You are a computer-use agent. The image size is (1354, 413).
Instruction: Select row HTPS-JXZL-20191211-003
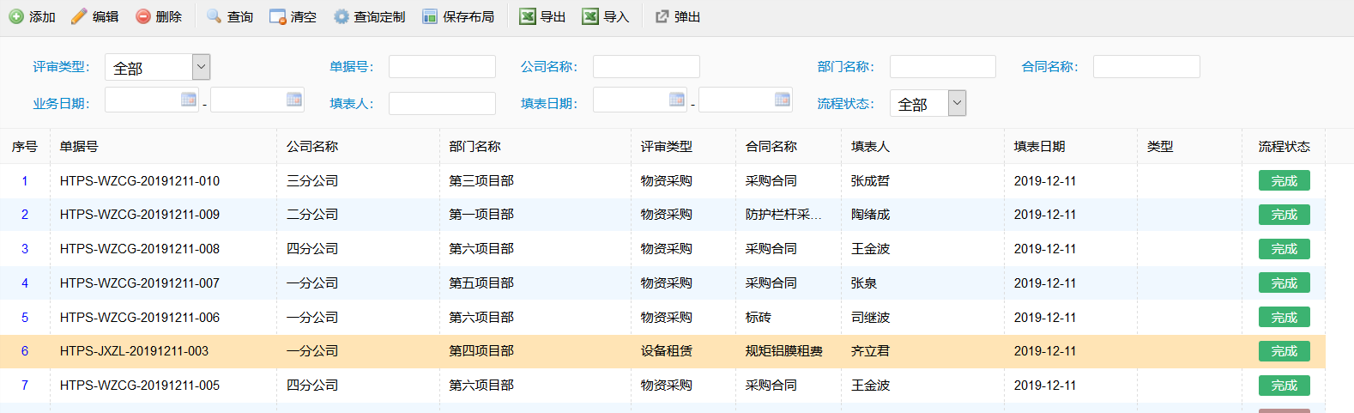[x=662, y=351]
